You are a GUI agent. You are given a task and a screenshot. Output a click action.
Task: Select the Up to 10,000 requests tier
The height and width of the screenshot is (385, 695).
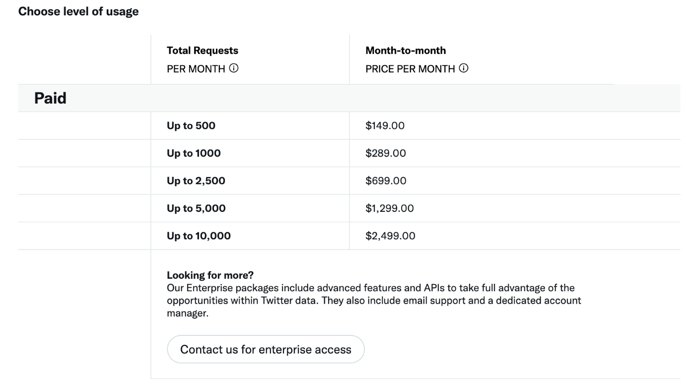point(349,236)
